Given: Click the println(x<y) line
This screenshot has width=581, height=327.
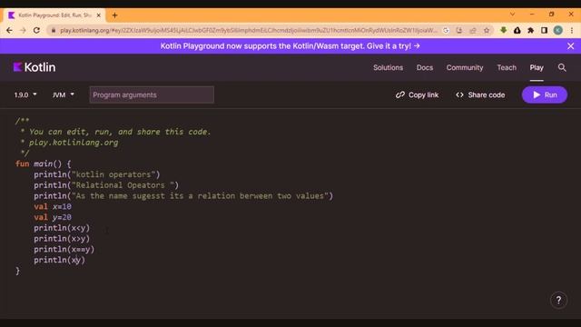Looking at the screenshot, I should click(62, 228).
